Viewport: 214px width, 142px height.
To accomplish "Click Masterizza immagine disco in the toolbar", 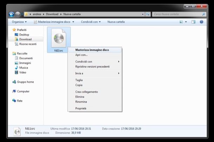I will [53, 22].
